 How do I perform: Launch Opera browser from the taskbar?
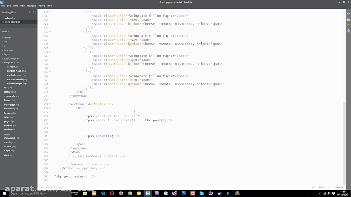point(112,193)
